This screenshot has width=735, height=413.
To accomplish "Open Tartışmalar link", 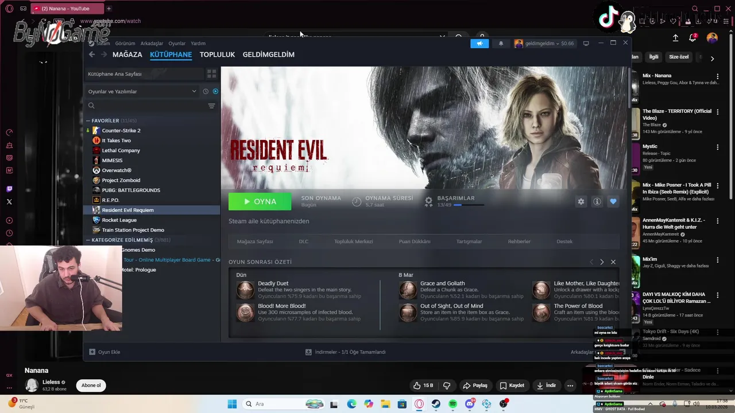I will [469, 241].
